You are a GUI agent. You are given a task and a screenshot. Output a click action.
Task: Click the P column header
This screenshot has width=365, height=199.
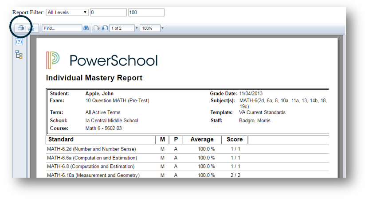[x=176, y=139]
